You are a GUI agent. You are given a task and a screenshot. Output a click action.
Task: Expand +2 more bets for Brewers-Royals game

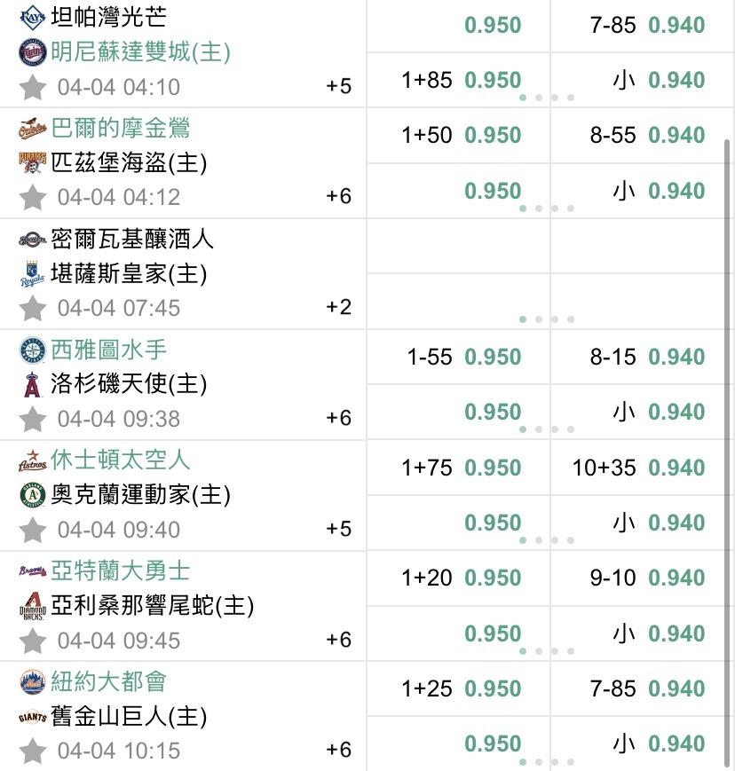pyautogui.click(x=338, y=307)
